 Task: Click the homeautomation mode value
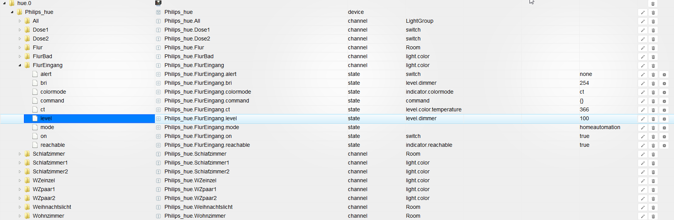[600, 127]
